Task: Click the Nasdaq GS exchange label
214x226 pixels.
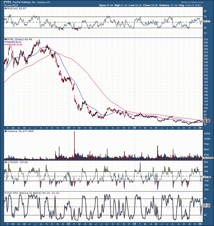Action: click(44, 2)
